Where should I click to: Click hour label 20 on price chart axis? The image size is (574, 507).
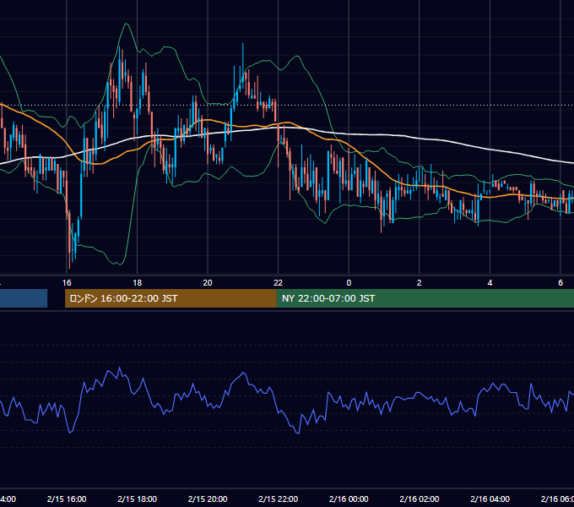pos(208,283)
